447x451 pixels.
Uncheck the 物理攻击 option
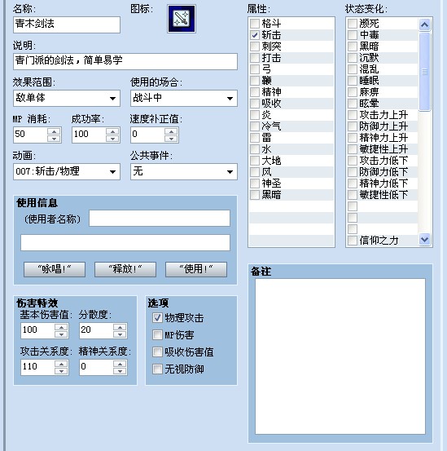point(157,318)
